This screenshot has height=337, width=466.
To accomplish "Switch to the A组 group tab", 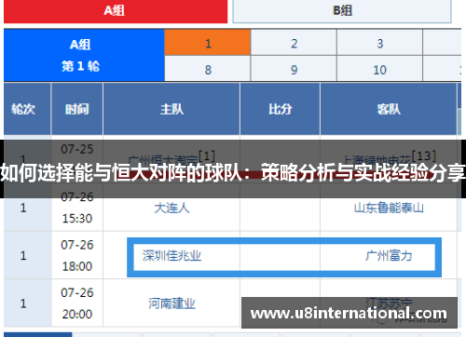I will [116, 11].
